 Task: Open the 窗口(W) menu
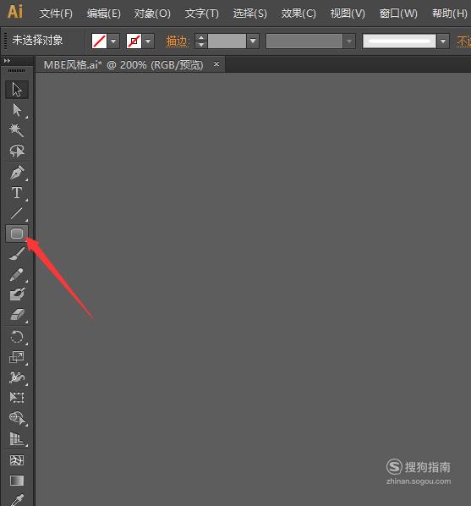coord(398,14)
